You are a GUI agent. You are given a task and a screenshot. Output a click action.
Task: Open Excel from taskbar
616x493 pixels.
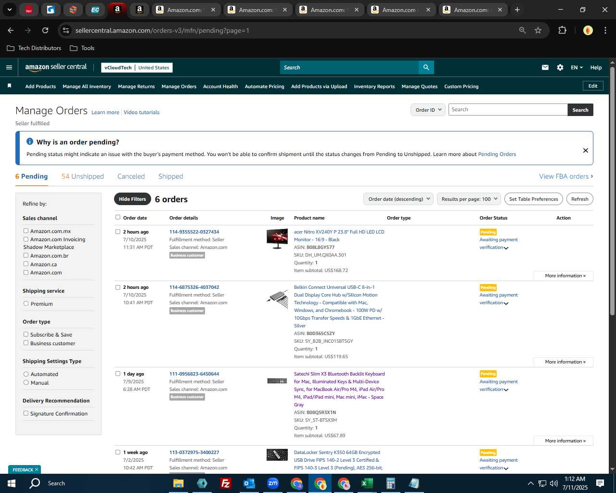tap(367, 483)
